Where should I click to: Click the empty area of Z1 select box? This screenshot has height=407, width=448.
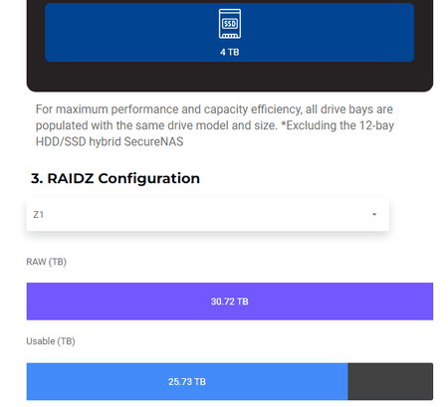[206, 215]
